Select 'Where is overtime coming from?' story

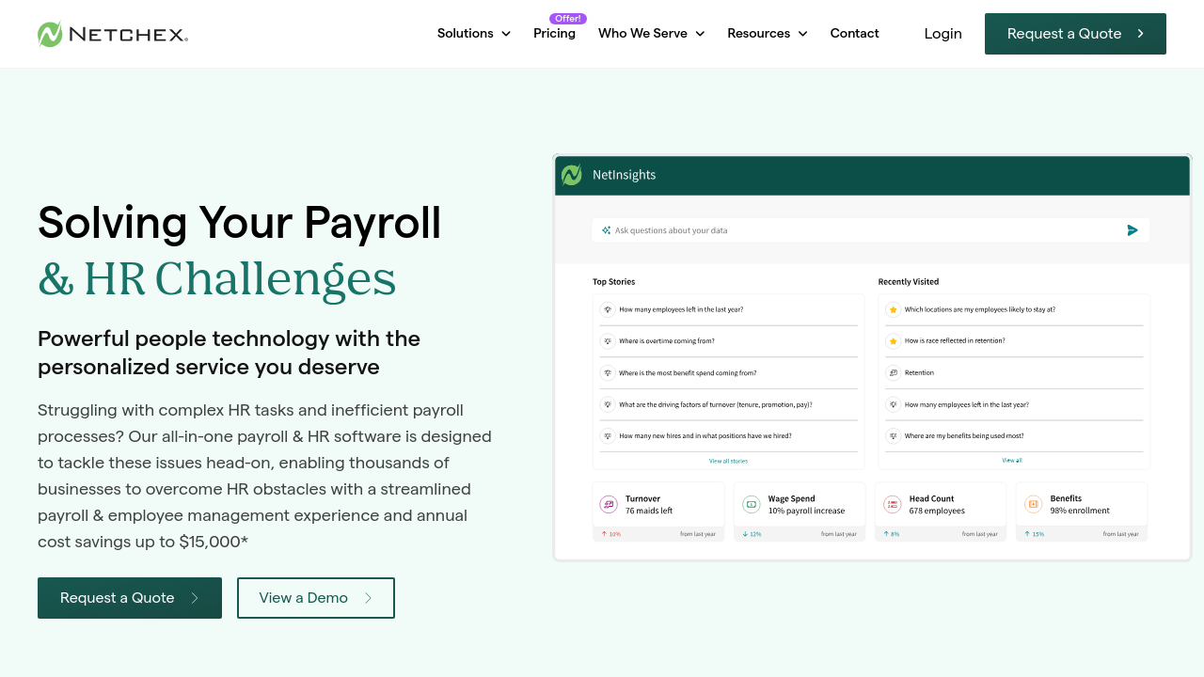666,341
